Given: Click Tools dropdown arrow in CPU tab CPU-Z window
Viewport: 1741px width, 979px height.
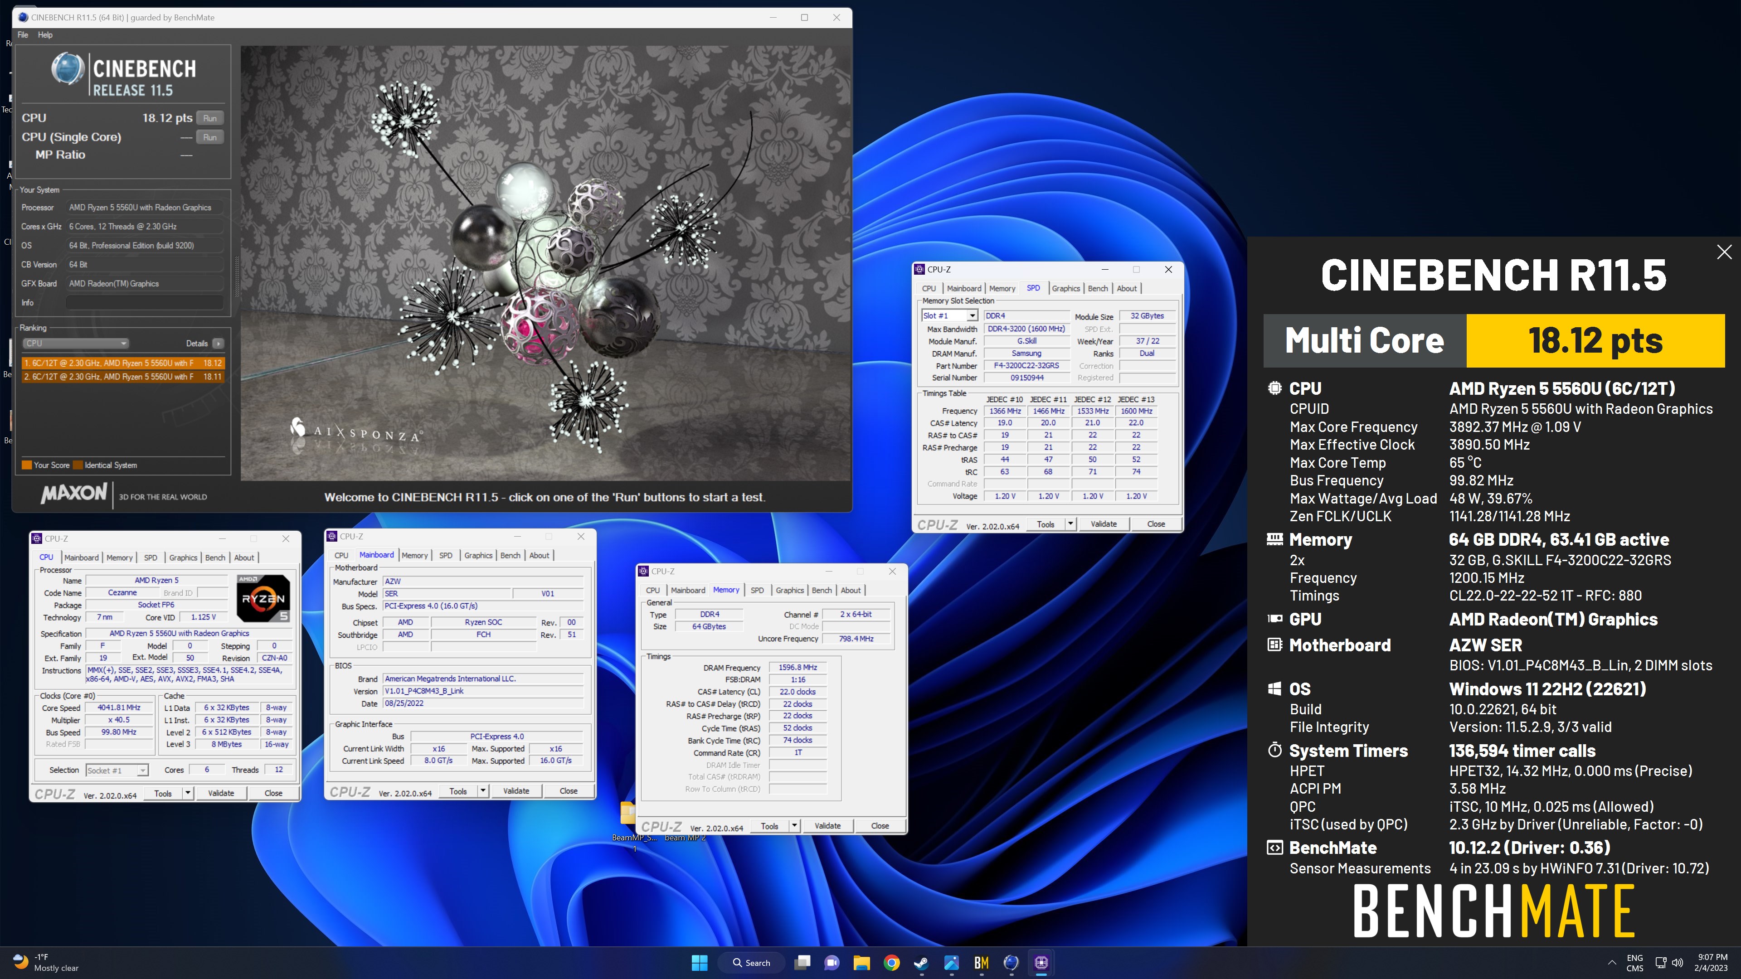Looking at the screenshot, I should [187, 793].
